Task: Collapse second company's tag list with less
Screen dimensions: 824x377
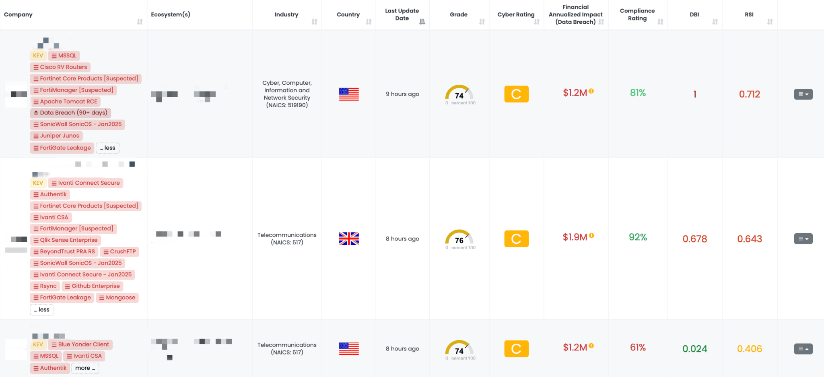Action: tap(41, 310)
